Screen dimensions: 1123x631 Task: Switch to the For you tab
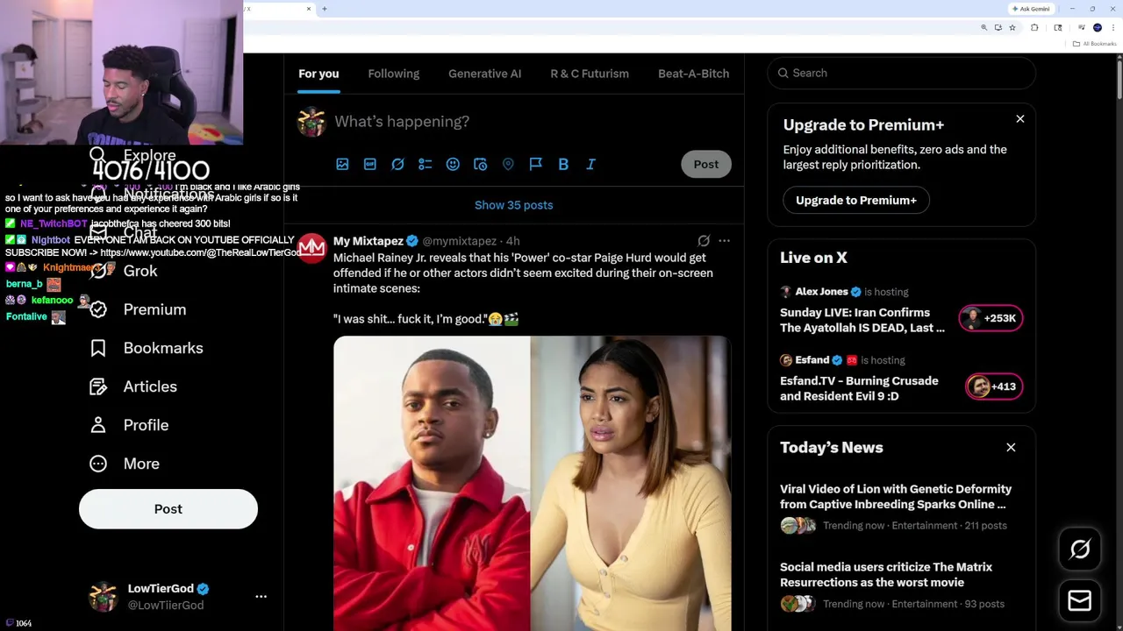[x=318, y=74]
